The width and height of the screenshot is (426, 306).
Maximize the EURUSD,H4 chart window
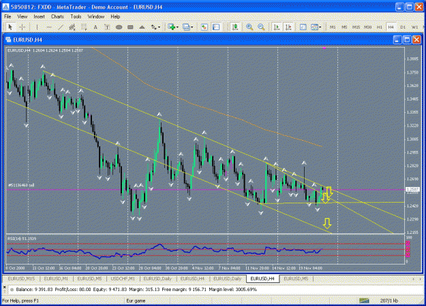point(407,40)
